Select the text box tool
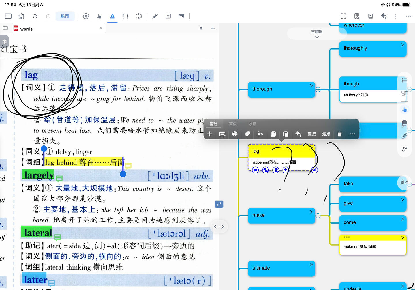This screenshot has width=415, height=290. 168,16
